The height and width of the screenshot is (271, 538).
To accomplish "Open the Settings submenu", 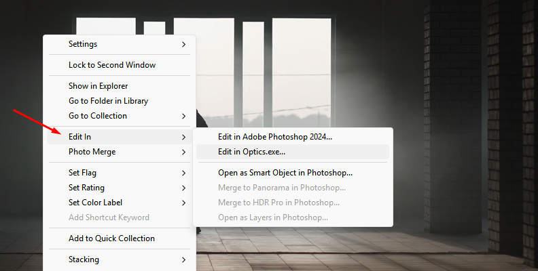I will [119, 44].
